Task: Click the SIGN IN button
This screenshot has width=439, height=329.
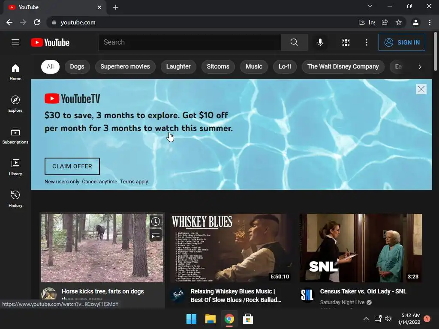Action: pyautogui.click(x=402, y=42)
